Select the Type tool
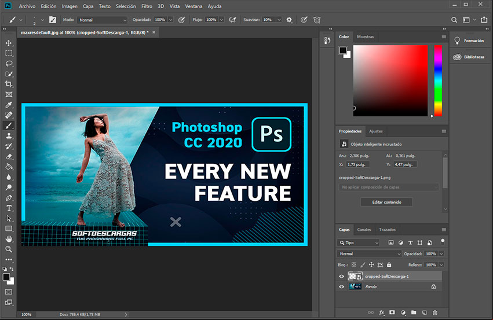 [x=9, y=208]
